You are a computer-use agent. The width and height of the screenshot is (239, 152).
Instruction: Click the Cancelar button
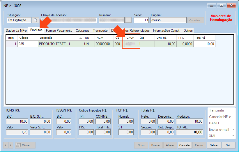[185, 145]
